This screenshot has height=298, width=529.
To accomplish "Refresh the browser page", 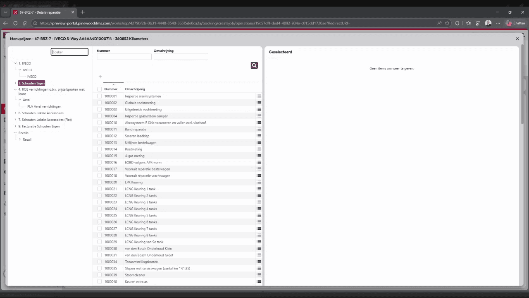I will pos(15,23).
